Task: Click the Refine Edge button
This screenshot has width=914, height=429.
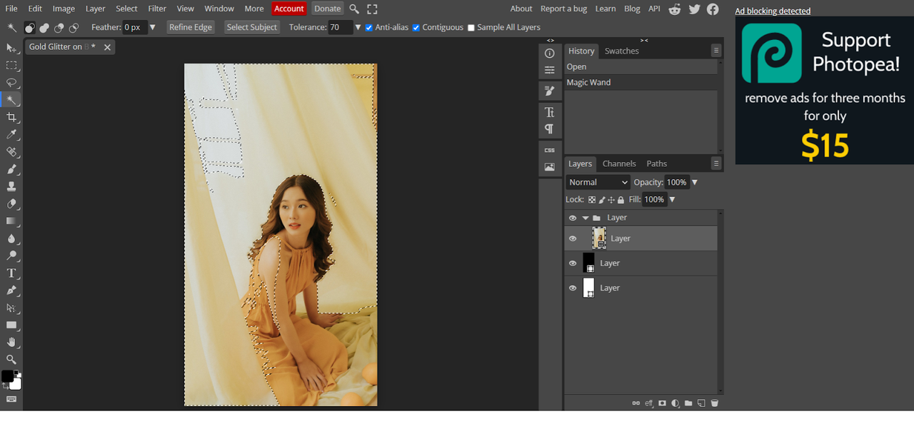Action: pos(191,27)
